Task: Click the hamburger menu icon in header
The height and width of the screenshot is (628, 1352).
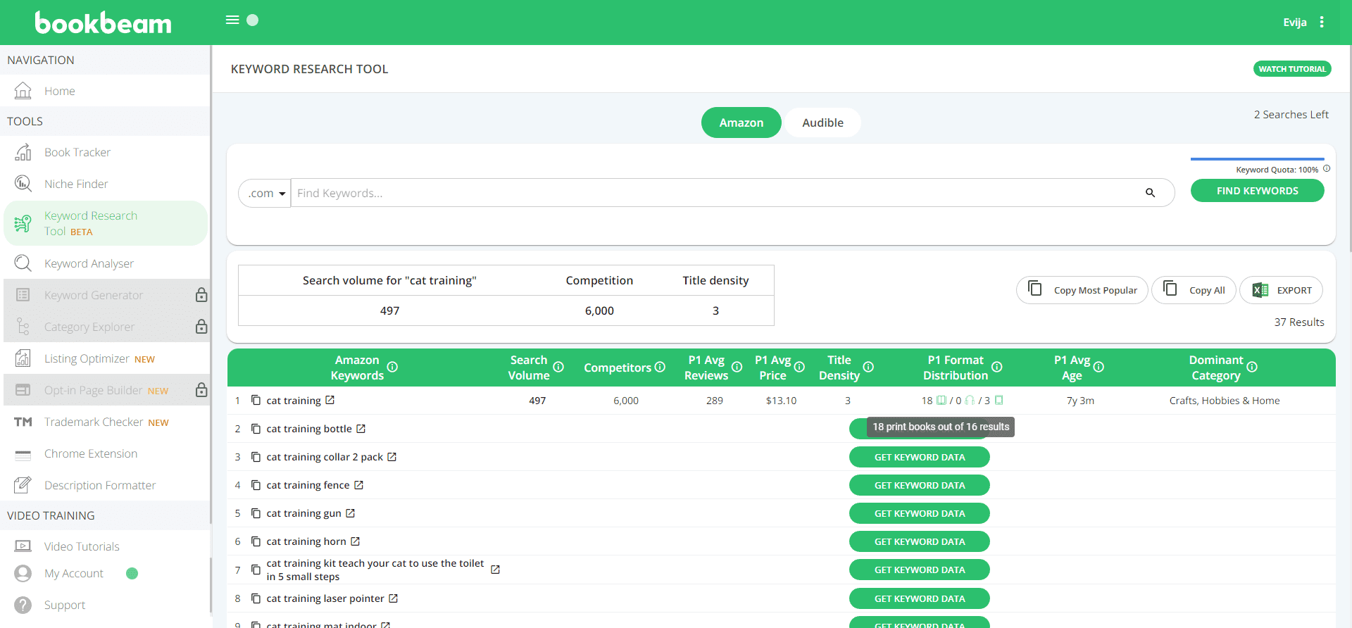Action: pyautogui.click(x=232, y=20)
